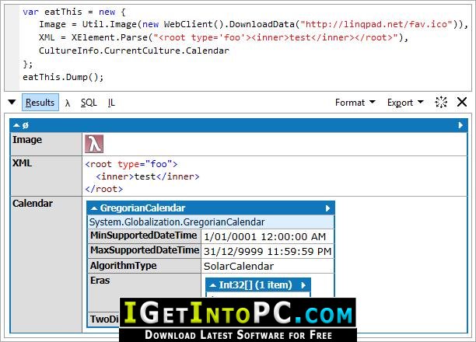Viewport: 476px width, 342px height.
Task: Click right arrow on ø result header
Action: point(460,125)
